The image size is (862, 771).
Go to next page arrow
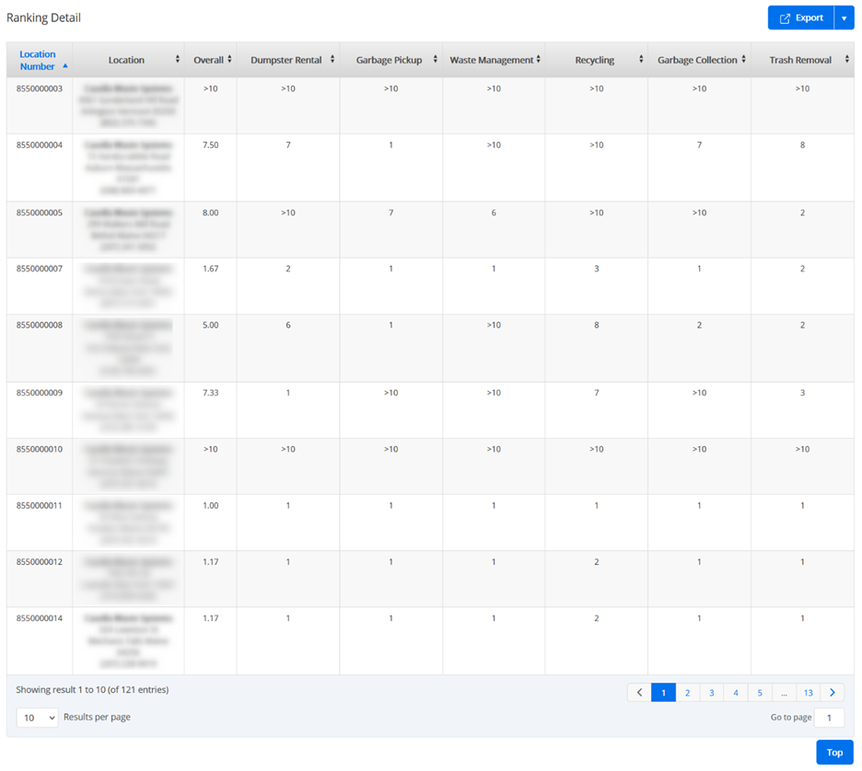[833, 693]
